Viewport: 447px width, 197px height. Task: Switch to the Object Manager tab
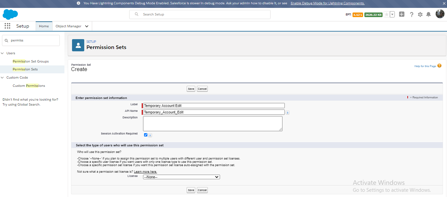point(68,26)
